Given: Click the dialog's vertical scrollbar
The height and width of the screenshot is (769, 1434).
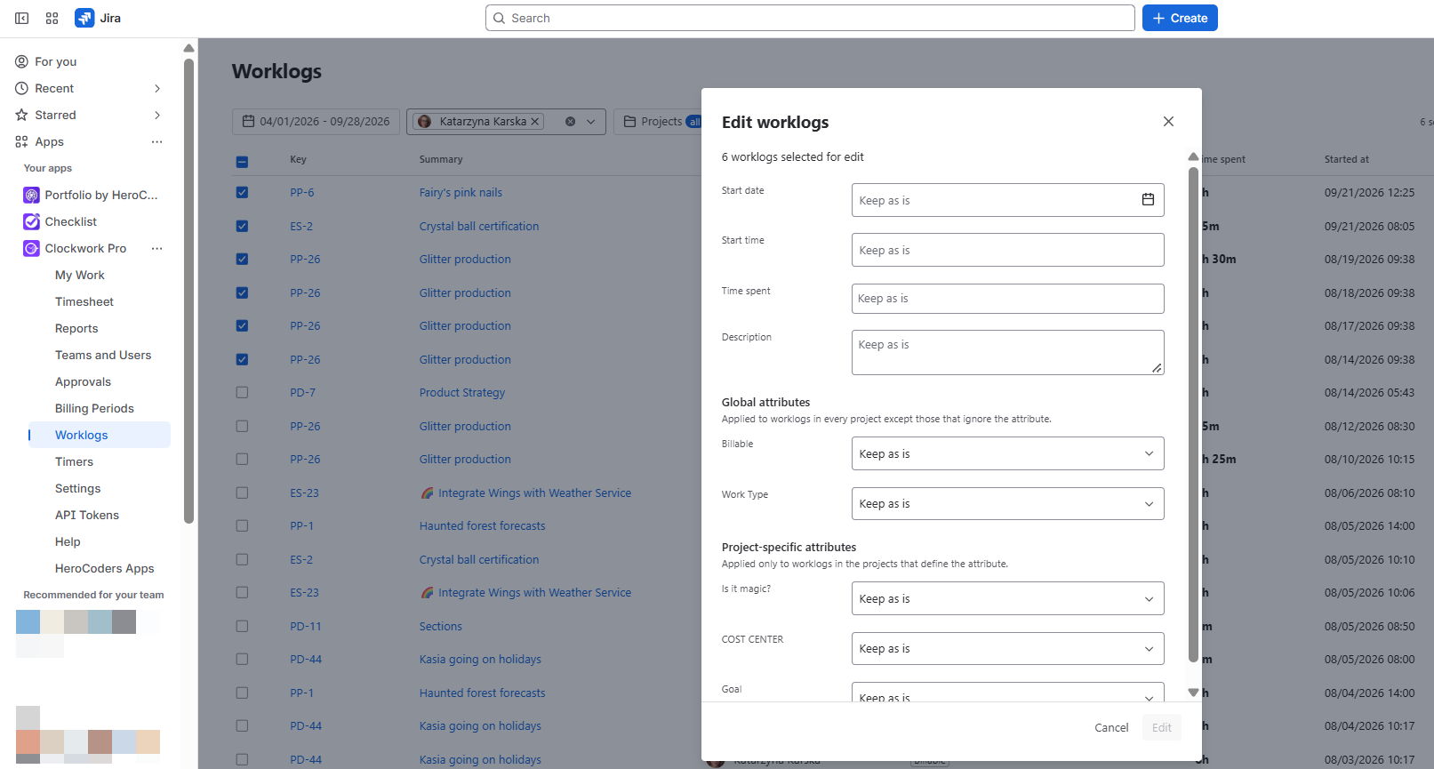Looking at the screenshot, I should tap(1193, 413).
